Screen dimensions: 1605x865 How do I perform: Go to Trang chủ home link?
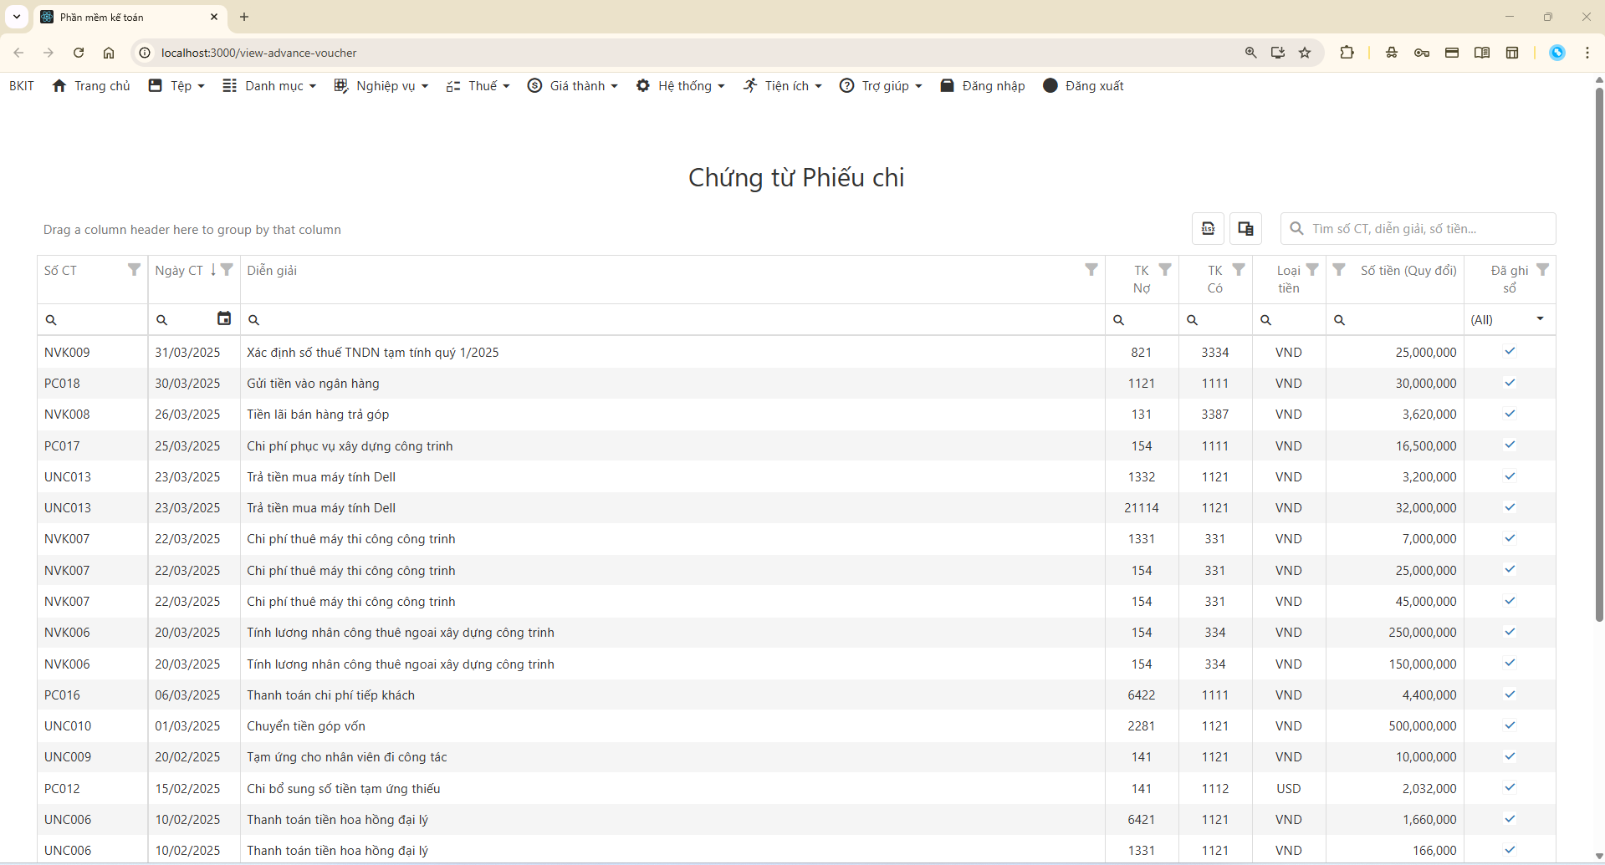coord(91,86)
